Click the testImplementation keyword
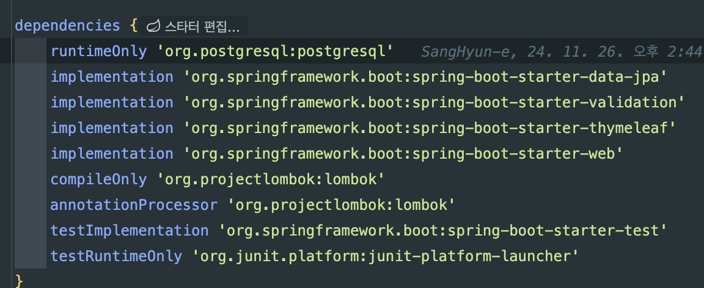This screenshot has width=704, height=288. [x=130, y=231]
